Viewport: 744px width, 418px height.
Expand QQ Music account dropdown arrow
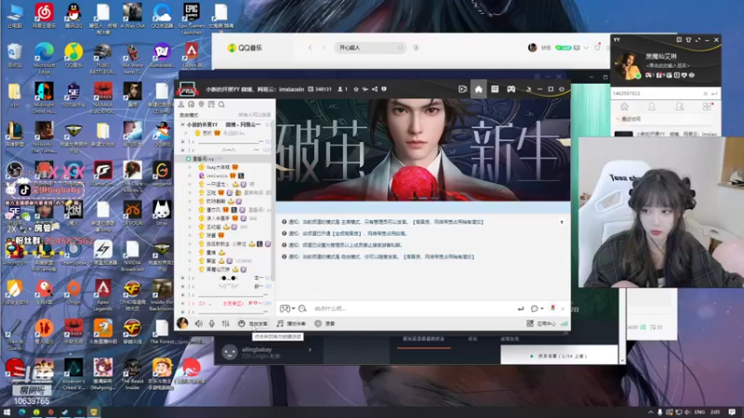tap(587, 48)
